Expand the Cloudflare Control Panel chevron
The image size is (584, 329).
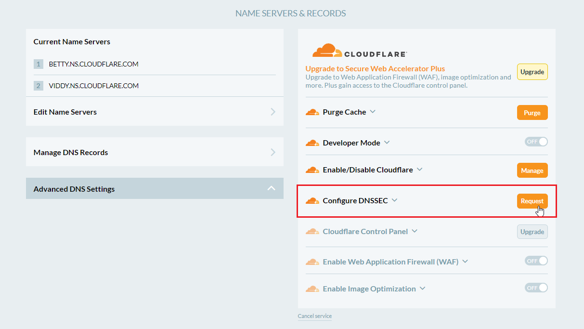coord(415,231)
